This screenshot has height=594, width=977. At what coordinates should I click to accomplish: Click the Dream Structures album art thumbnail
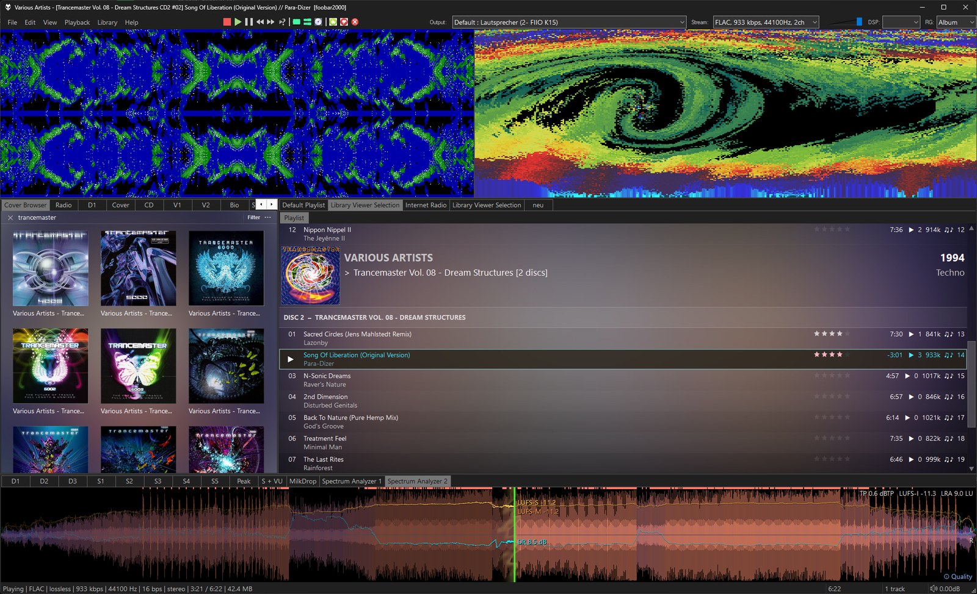[310, 276]
